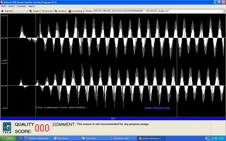This screenshot has width=226, height=141.
Task: Click the blue 100% progress bar
Action: point(113,118)
